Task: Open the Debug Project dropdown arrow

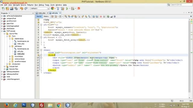Action: (x=75, y=8)
